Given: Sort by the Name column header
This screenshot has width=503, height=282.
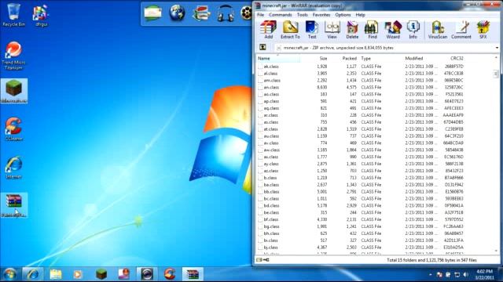Looking at the screenshot, I should coord(278,58).
